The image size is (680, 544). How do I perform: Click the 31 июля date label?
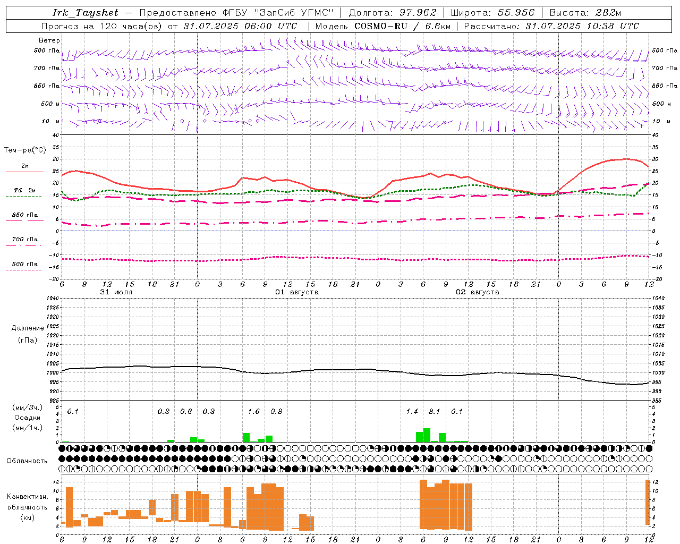point(116,292)
